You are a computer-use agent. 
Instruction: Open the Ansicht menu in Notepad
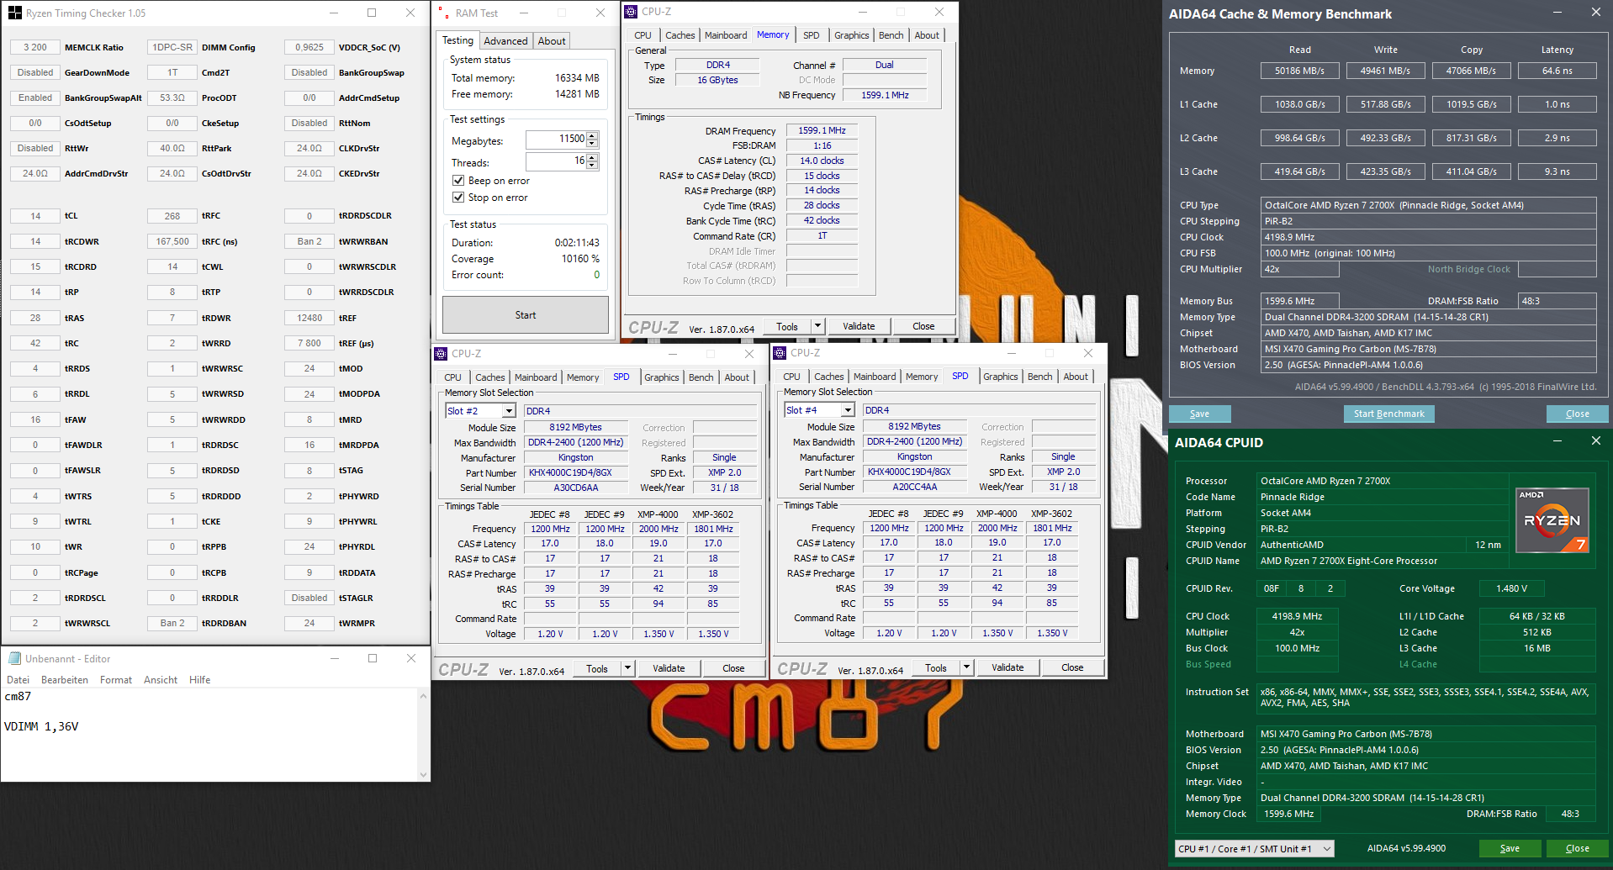161,680
